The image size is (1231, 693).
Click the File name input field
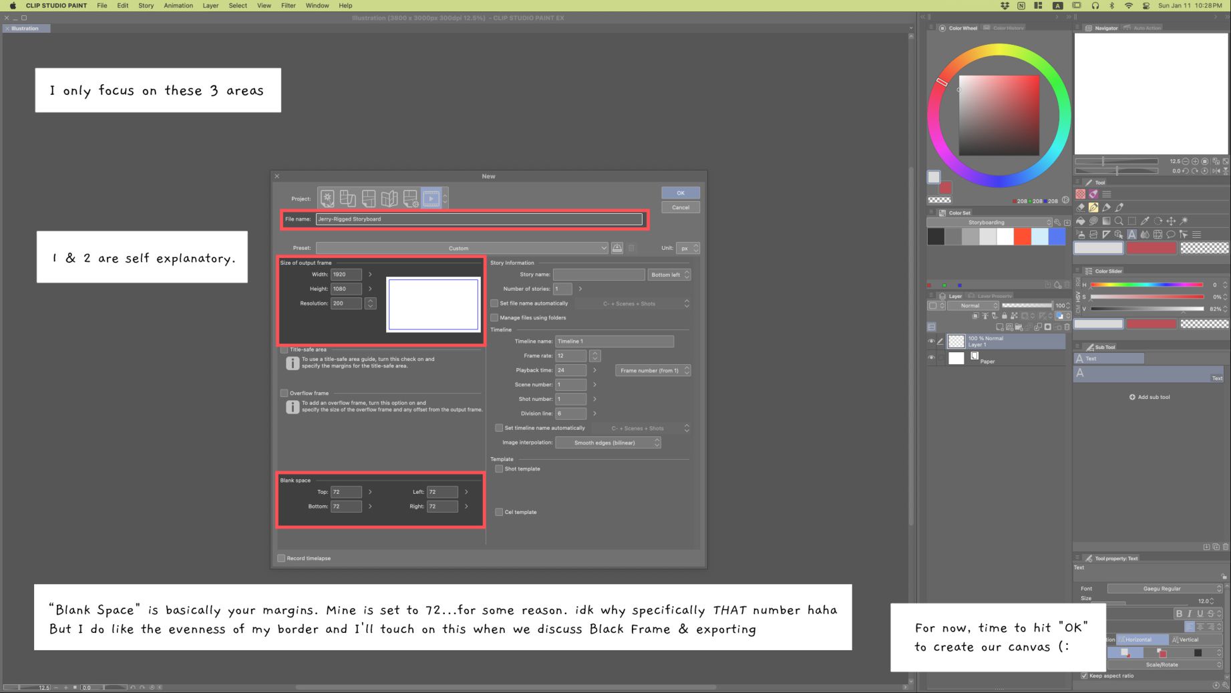click(479, 219)
